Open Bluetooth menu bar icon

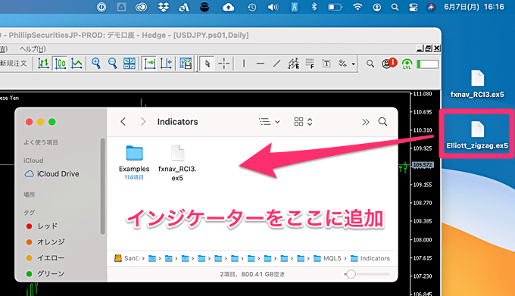(314, 7)
